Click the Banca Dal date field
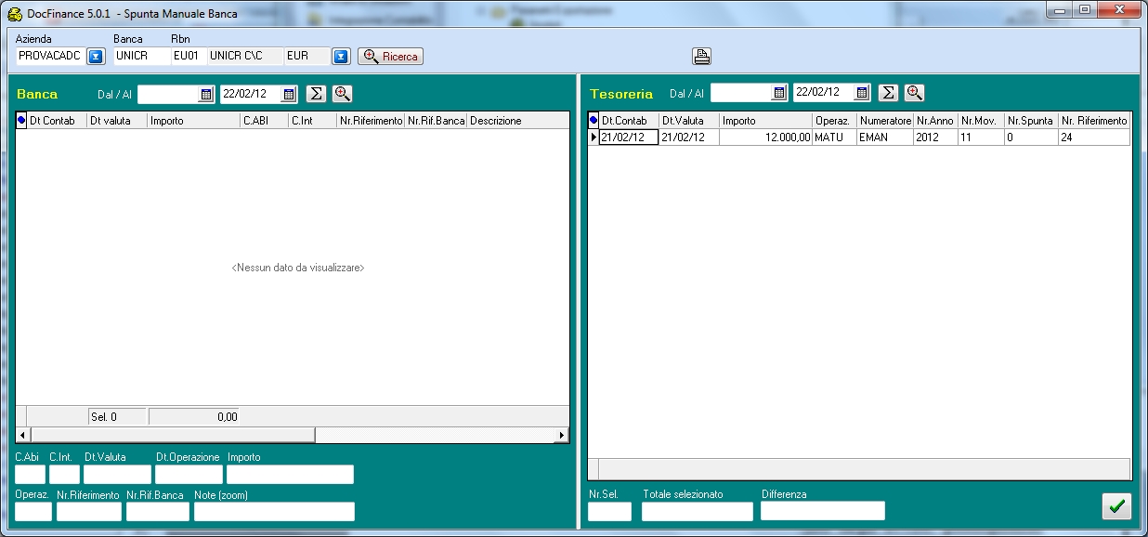Screen dimensions: 1148x537 [x=168, y=94]
